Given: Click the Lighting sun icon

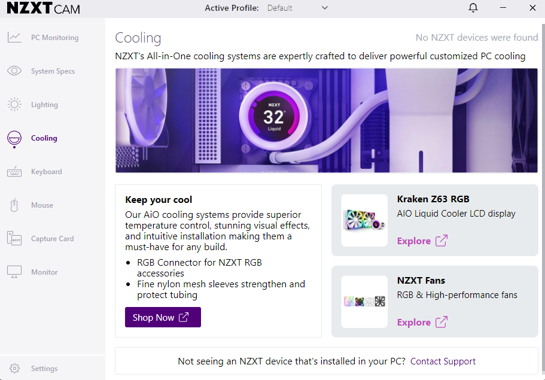Looking at the screenshot, I should point(14,104).
